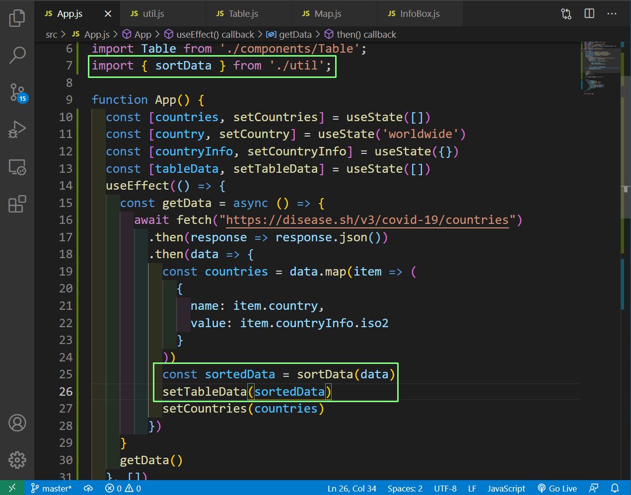Viewport: 631px width, 495px height.
Task: Click getData() call on line 30
Action: (151, 460)
